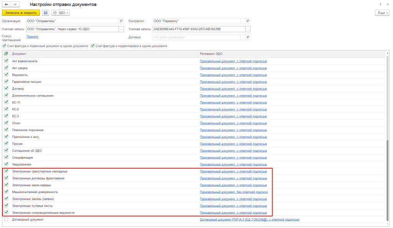
Task: Uncheck the Акт взаимозачета checkbox
Action: pos(6,61)
